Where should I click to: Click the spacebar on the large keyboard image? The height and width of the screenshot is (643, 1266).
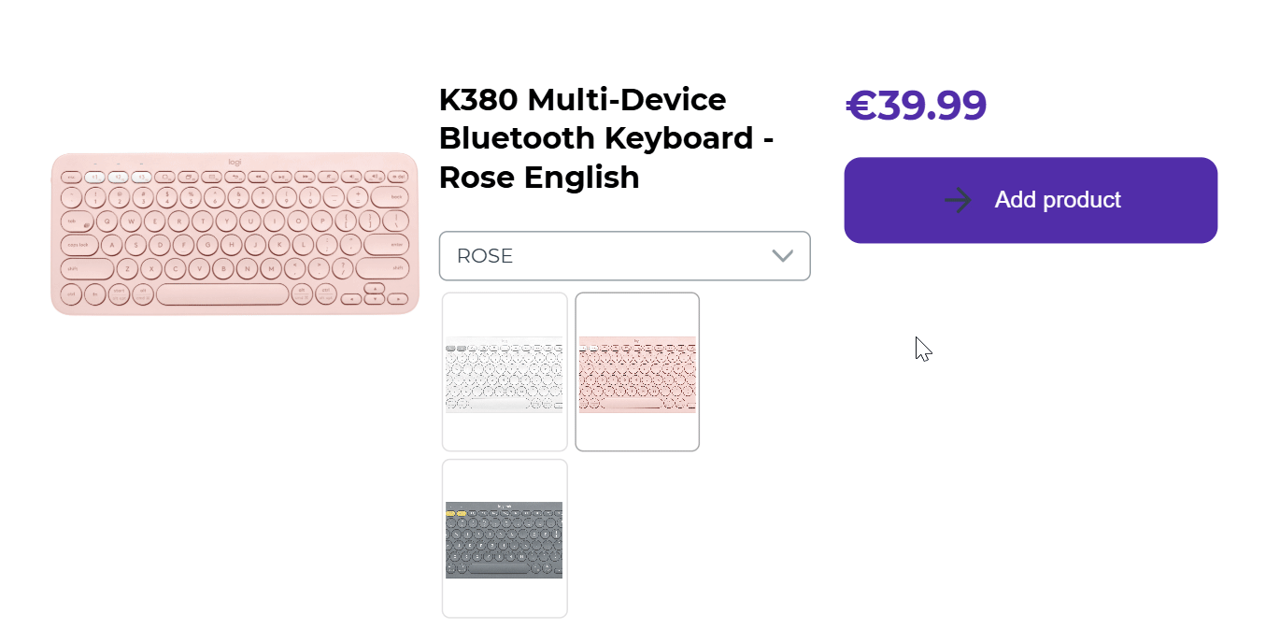tap(222, 295)
